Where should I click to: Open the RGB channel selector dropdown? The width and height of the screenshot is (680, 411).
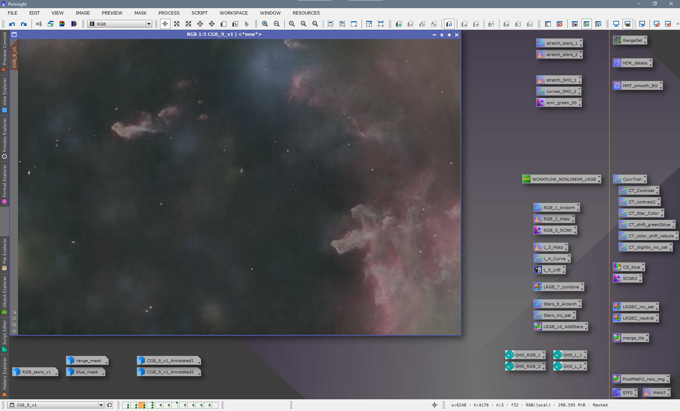coord(120,24)
